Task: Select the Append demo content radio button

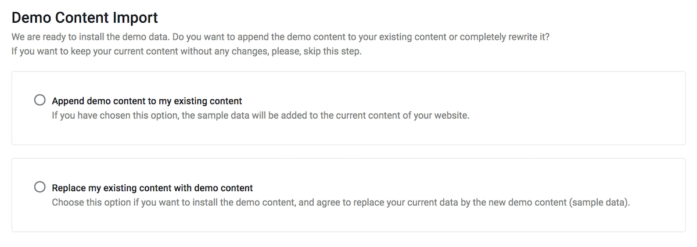Action: (x=40, y=100)
